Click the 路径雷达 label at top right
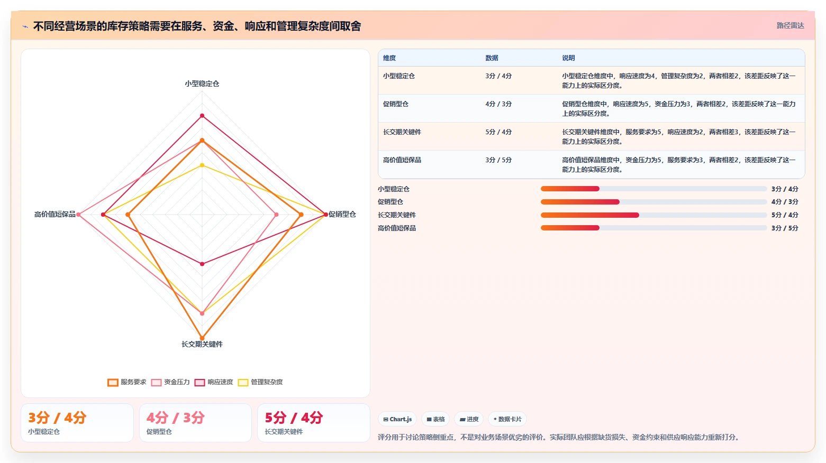Screen dimensions: 826x463 click(790, 25)
